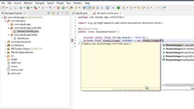This screenshot has height=109, width=194.
Task: Toggle Show Whitespace Characters pilcrow icon
Action: [x=102, y=8]
